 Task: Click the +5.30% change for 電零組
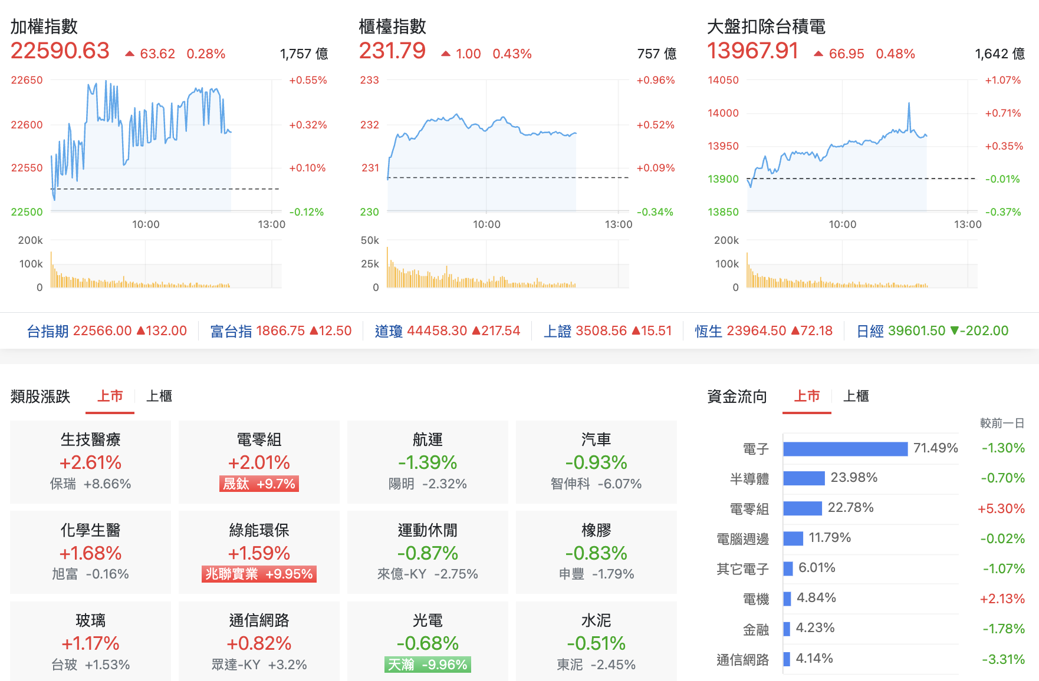[1001, 508]
